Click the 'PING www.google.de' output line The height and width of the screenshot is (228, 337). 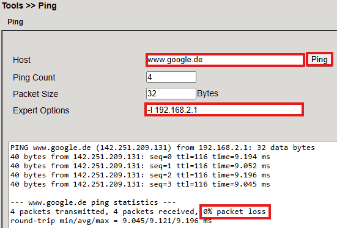[x=163, y=148]
